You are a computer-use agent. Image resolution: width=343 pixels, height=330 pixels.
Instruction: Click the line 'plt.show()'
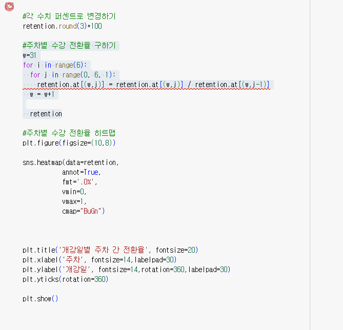[x=41, y=299]
